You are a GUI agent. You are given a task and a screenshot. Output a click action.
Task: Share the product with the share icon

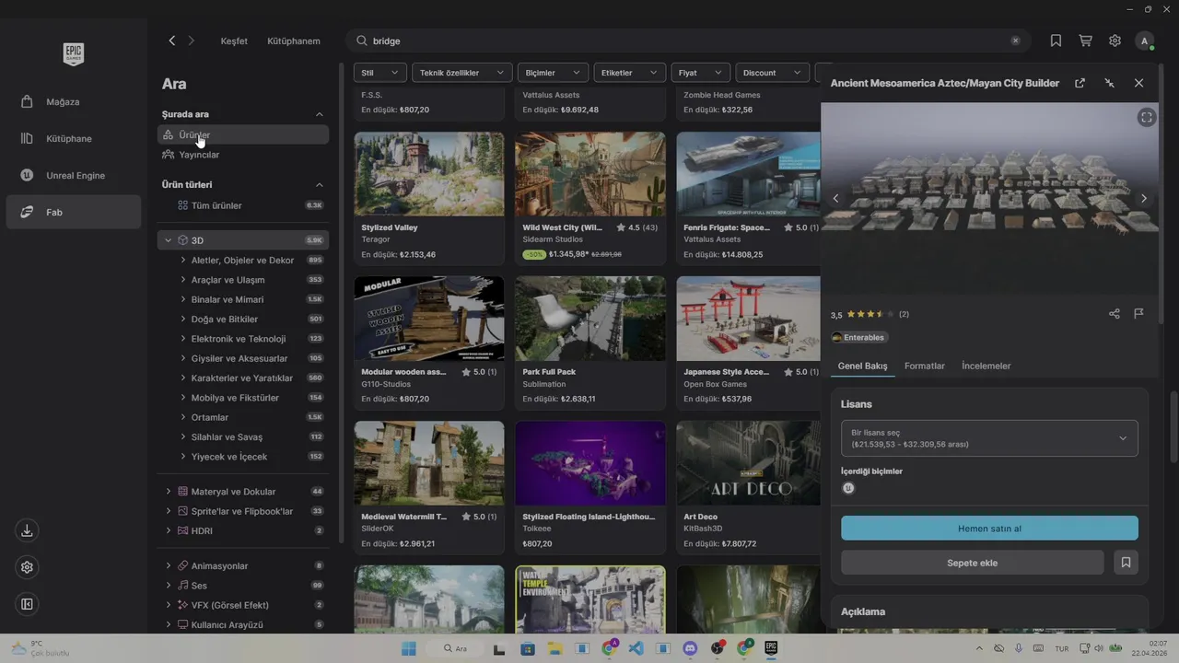click(1115, 314)
